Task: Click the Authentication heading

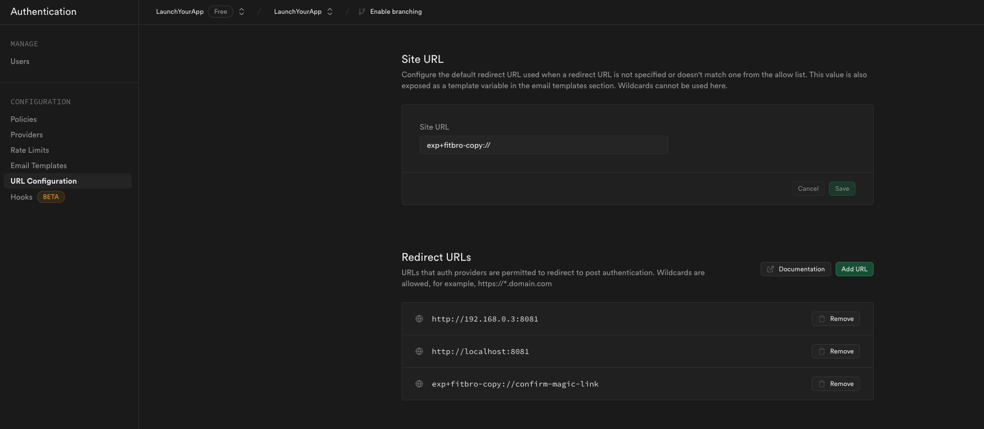Action: (x=44, y=12)
